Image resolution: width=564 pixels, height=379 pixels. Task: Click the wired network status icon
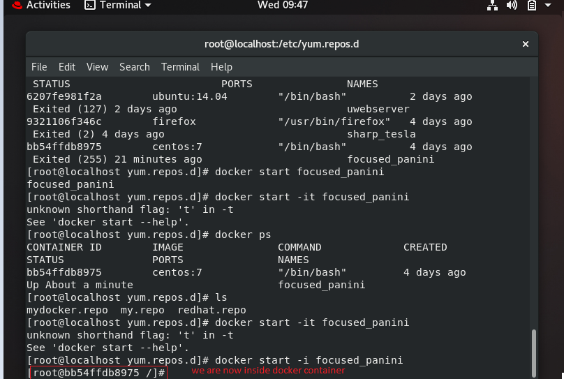click(x=492, y=6)
